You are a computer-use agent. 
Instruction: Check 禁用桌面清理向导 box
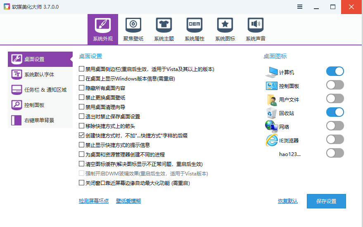point(81,106)
